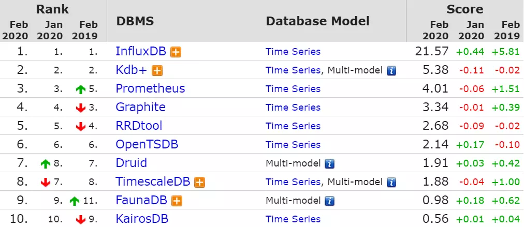Open the Graphite DBMS link
524x227 pixels.
pos(140,107)
